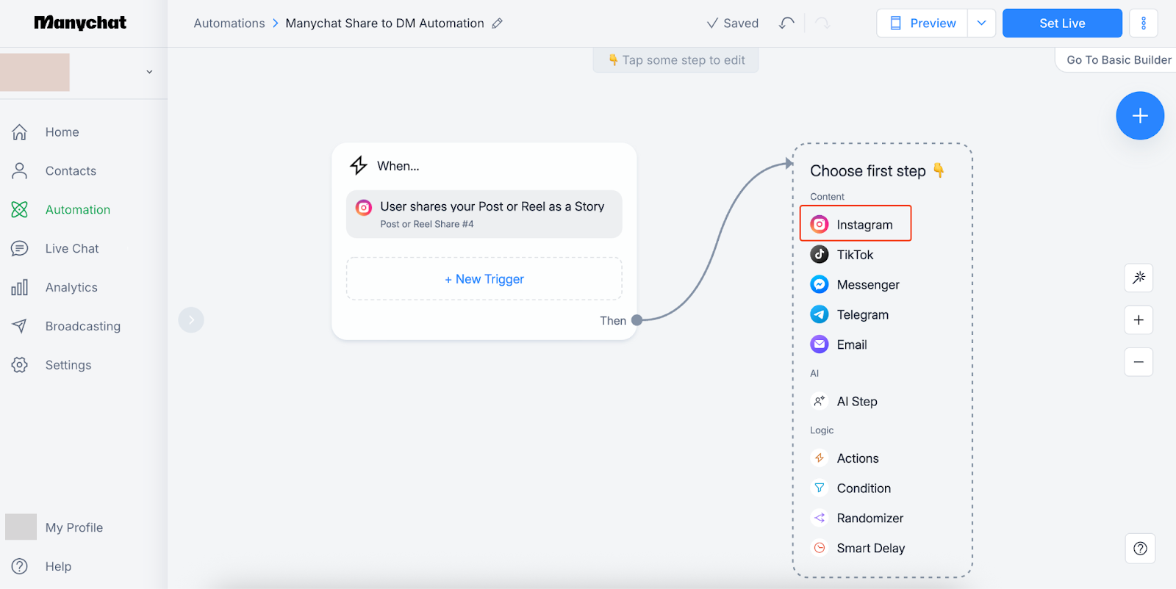The width and height of the screenshot is (1176, 589).
Task: Click the Automations breadcrumb link
Action: tap(229, 24)
